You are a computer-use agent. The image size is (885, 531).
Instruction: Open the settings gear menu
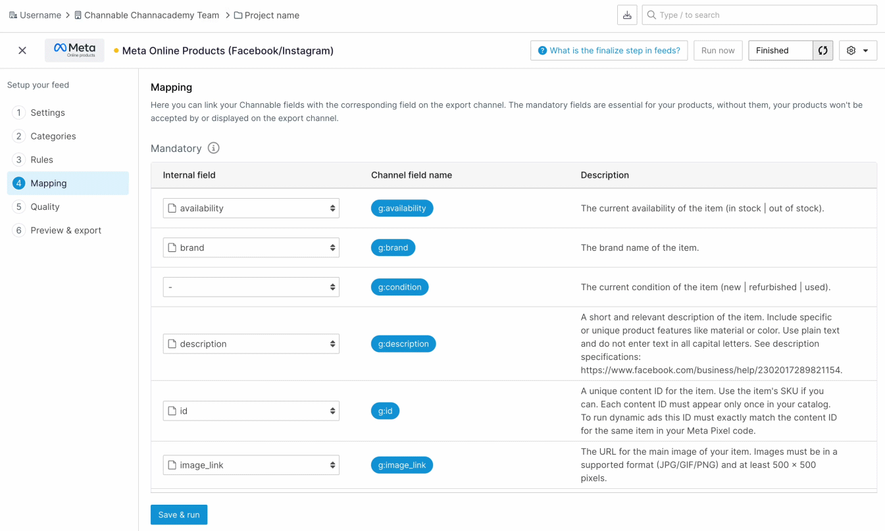(x=857, y=51)
